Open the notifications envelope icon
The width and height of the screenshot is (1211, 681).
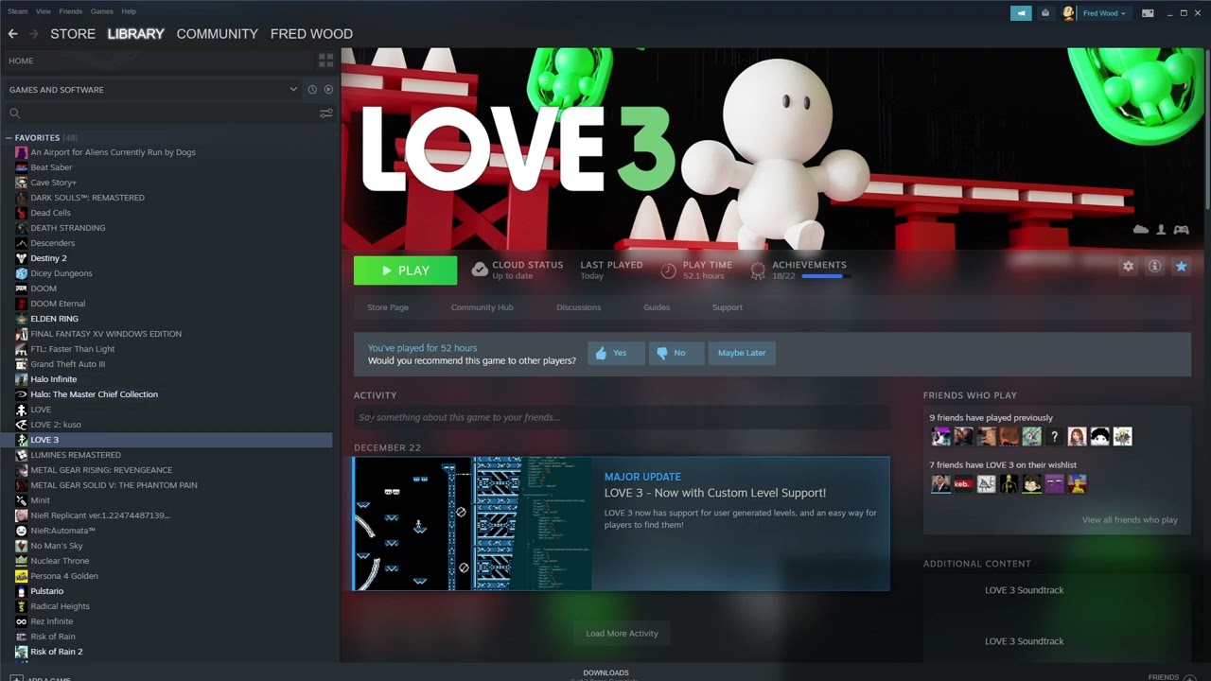tap(1045, 13)
